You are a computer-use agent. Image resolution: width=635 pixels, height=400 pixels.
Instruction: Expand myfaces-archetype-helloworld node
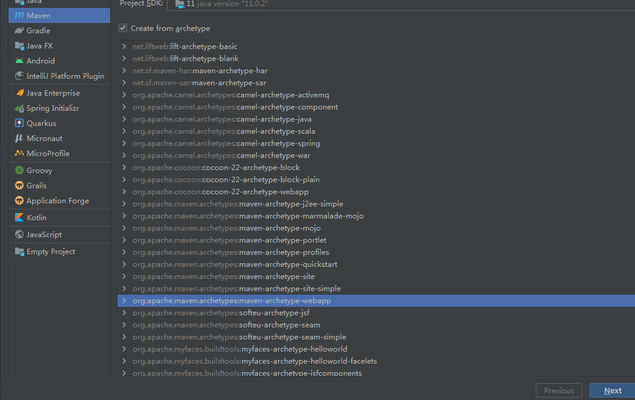pos(124,349)
